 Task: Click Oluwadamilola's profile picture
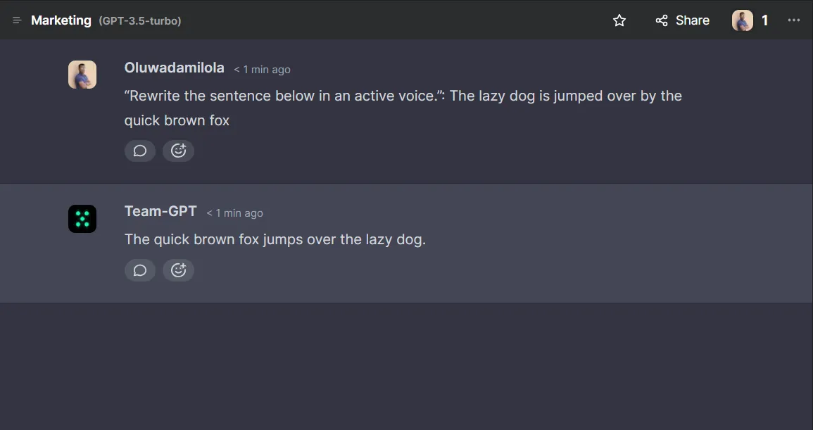click(x=82, y=74)
